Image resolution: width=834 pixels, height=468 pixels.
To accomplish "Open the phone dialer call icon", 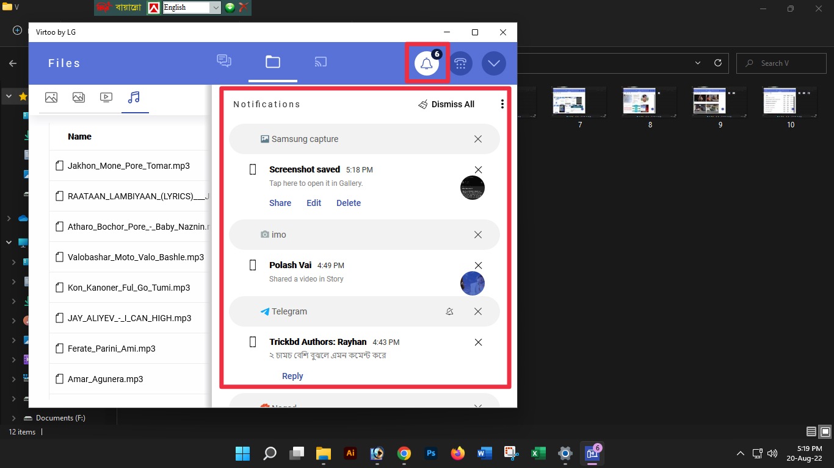I will (461, 63).
